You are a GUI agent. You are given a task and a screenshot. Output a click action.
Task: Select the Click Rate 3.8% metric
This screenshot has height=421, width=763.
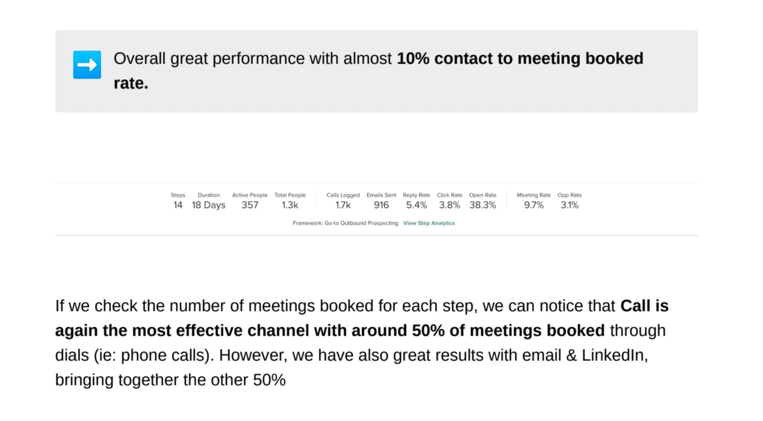[x=449, y=201]
